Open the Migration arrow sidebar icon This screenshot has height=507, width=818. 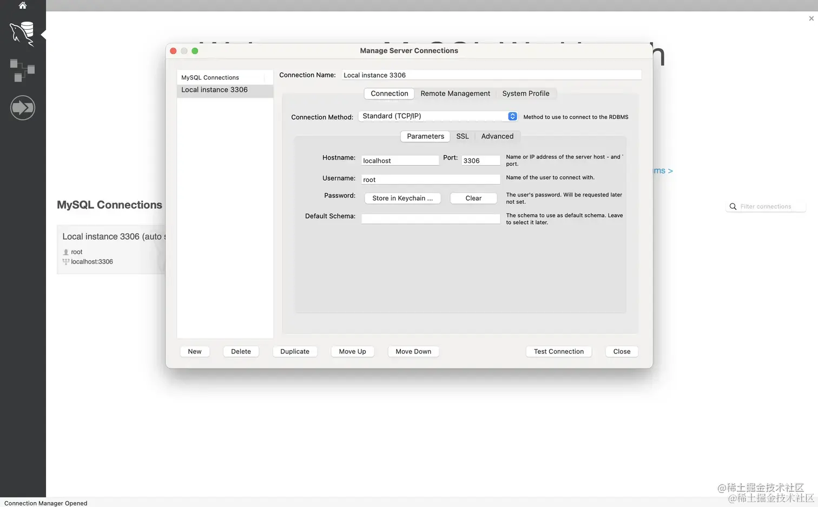tap(22, 108)
